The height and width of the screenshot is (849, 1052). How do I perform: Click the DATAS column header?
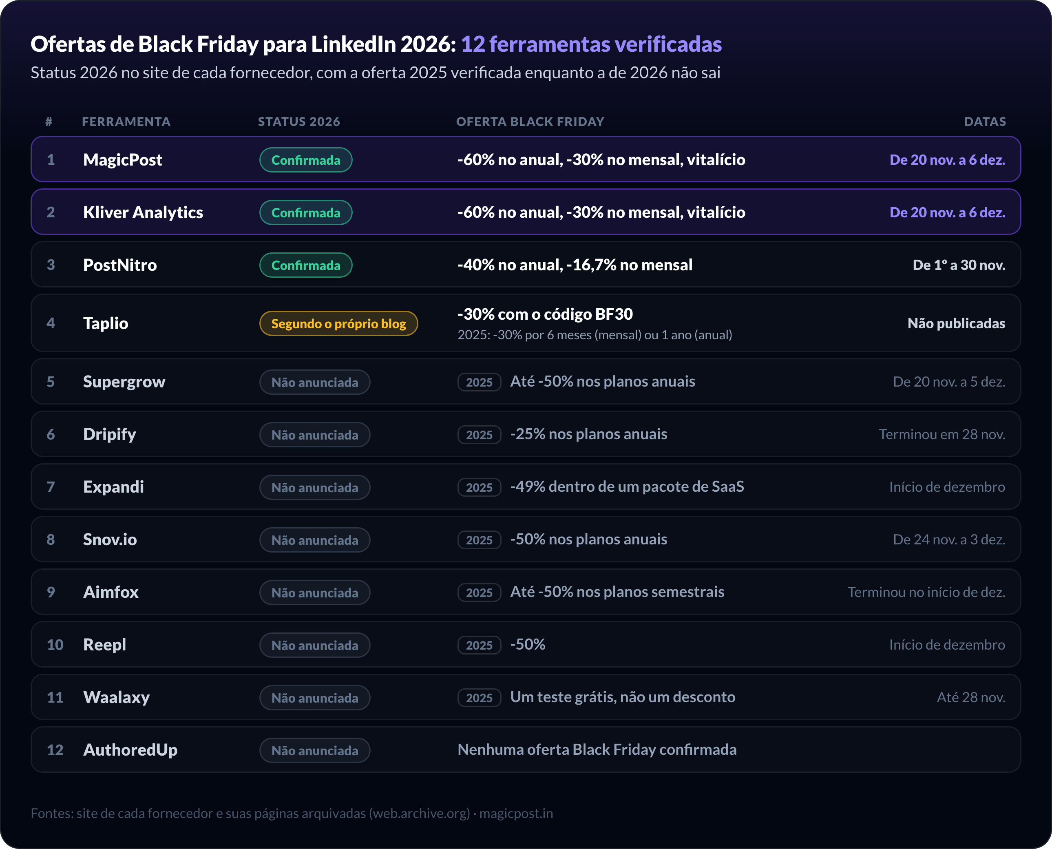[985, 122]
